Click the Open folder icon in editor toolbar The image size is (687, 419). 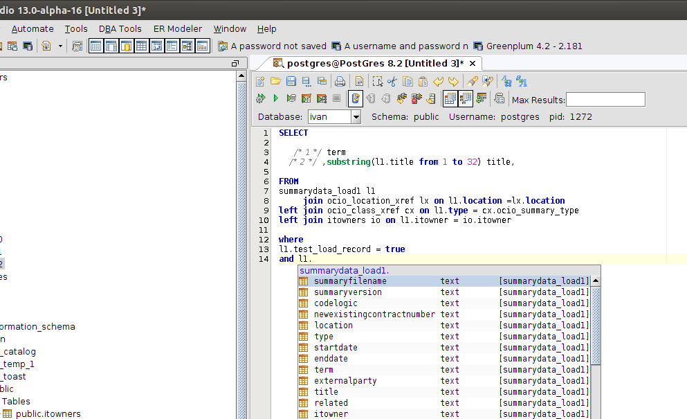[275, 82]
